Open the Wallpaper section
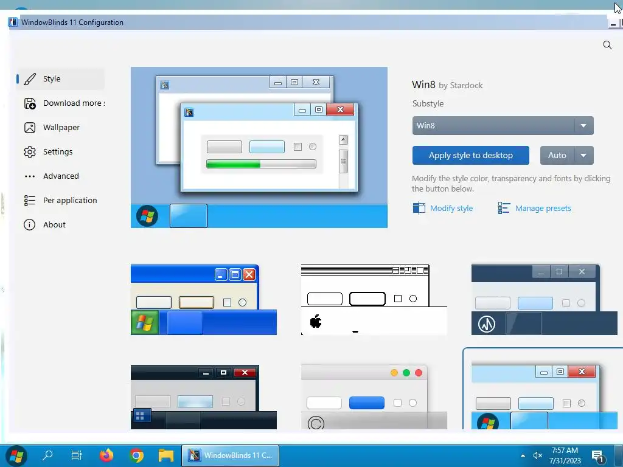 tap(61, 128)
